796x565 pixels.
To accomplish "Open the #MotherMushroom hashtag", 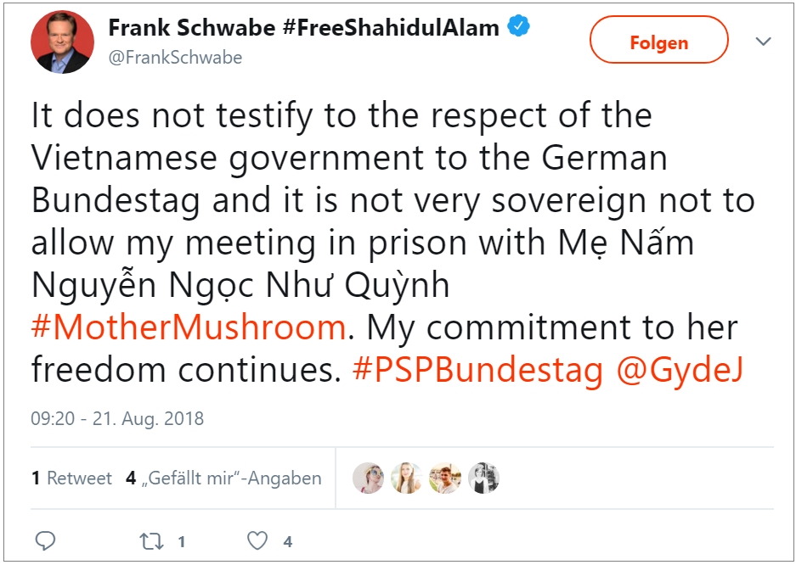I will (x=189, y=327).
